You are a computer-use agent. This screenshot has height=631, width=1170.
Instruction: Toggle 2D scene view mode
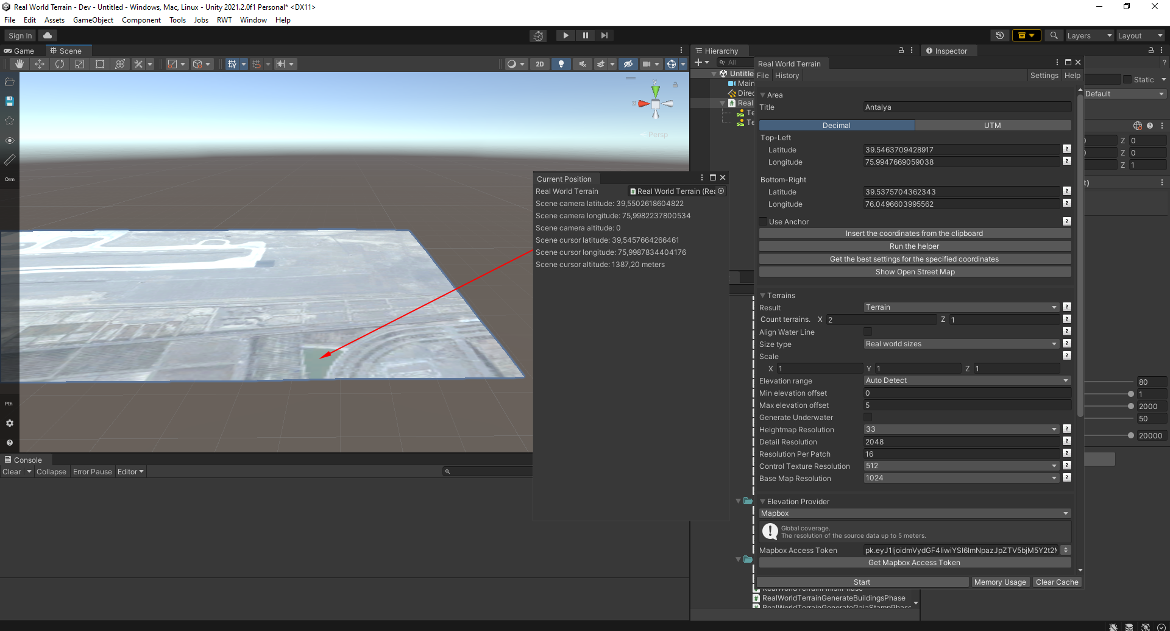540,64
